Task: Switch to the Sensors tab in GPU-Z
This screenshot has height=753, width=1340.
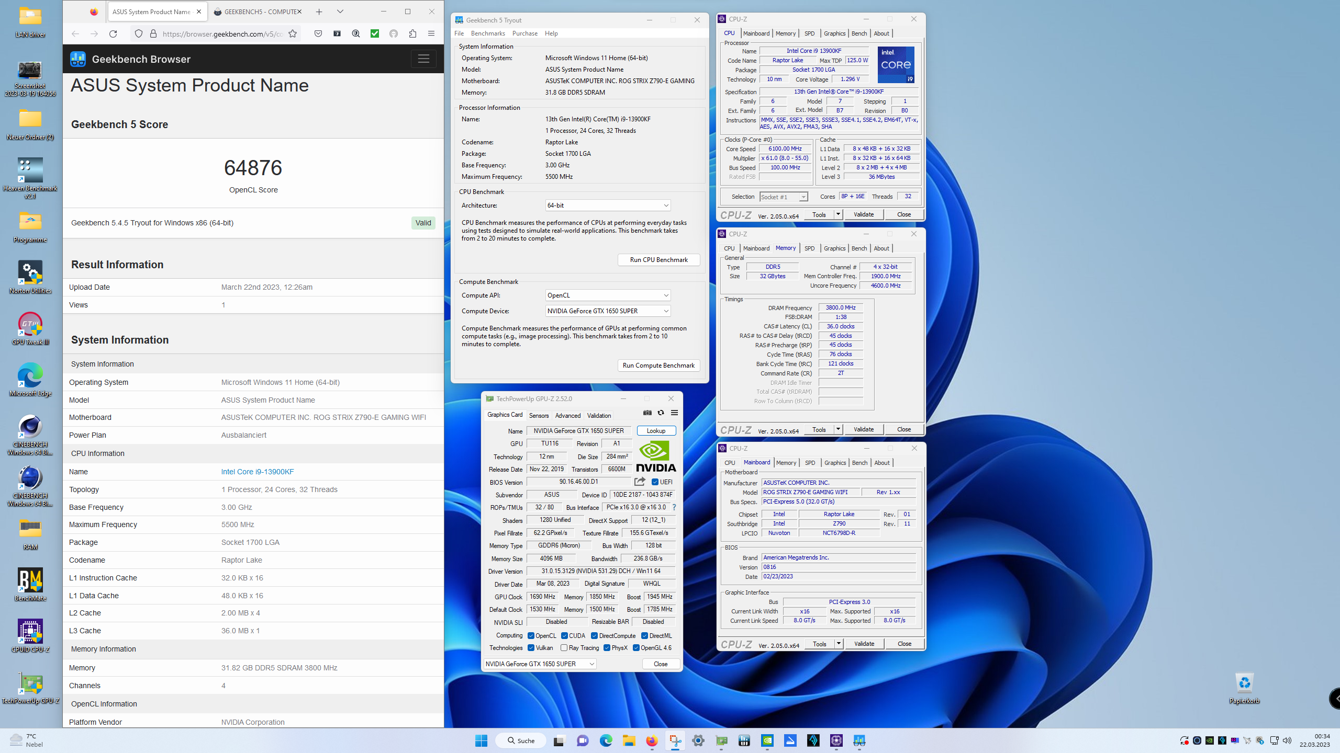Action: point(539,415)
